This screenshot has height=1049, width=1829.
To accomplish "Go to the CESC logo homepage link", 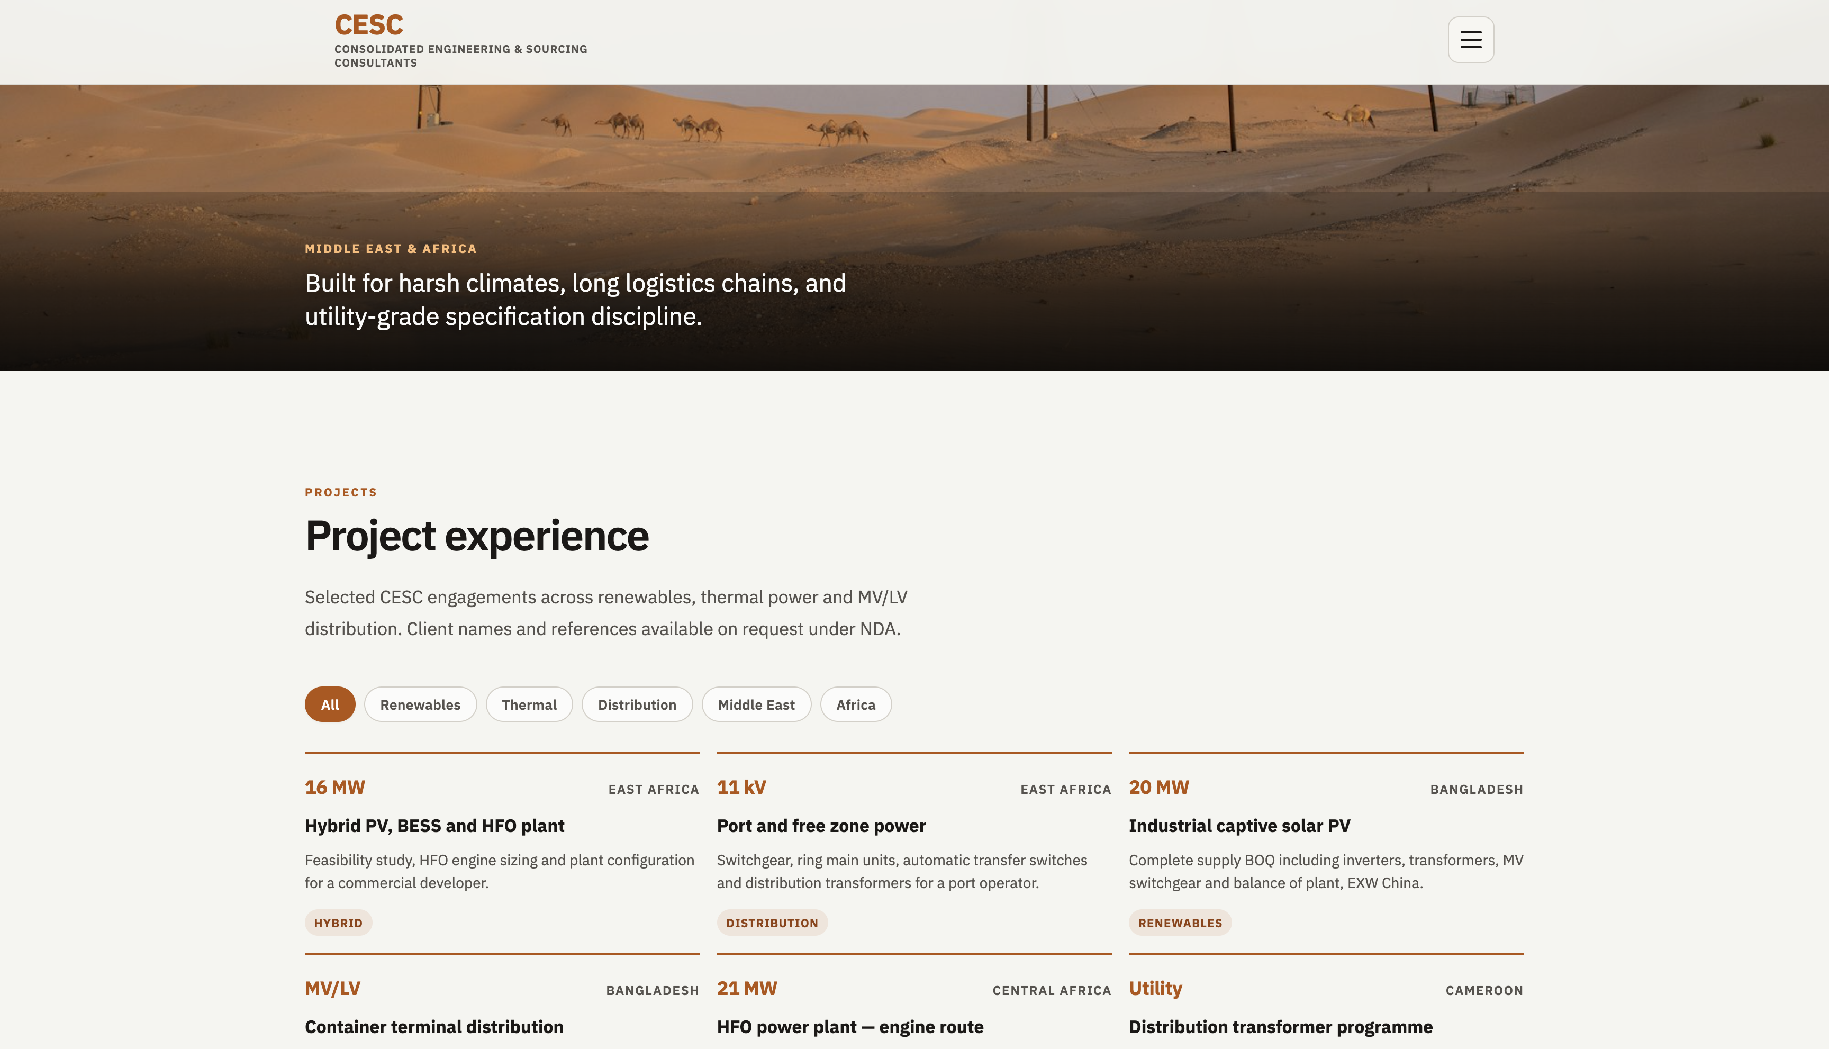I will tap(460, 40).
